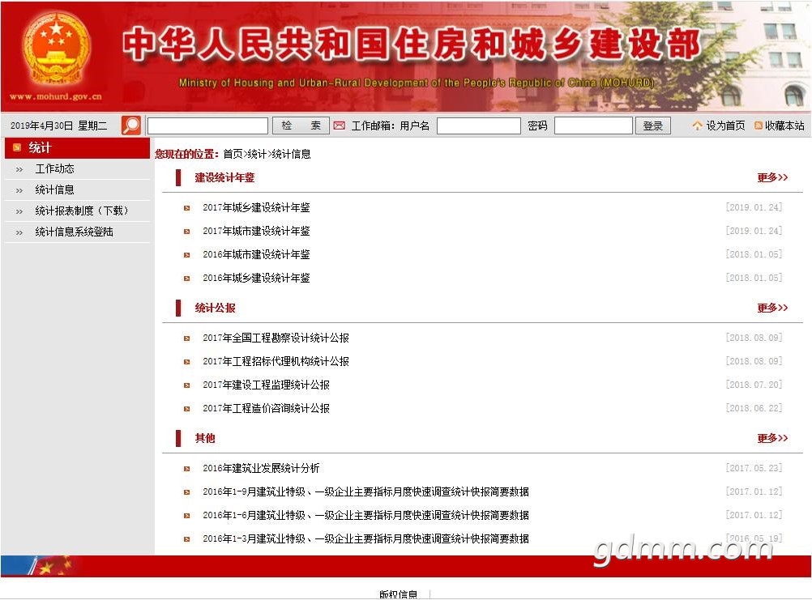The height and width of the screenshot is (600, 812).
Task: Click bullet icon beside 2016年1-3月建筑业 entry
Action: (x=187, y=539)
